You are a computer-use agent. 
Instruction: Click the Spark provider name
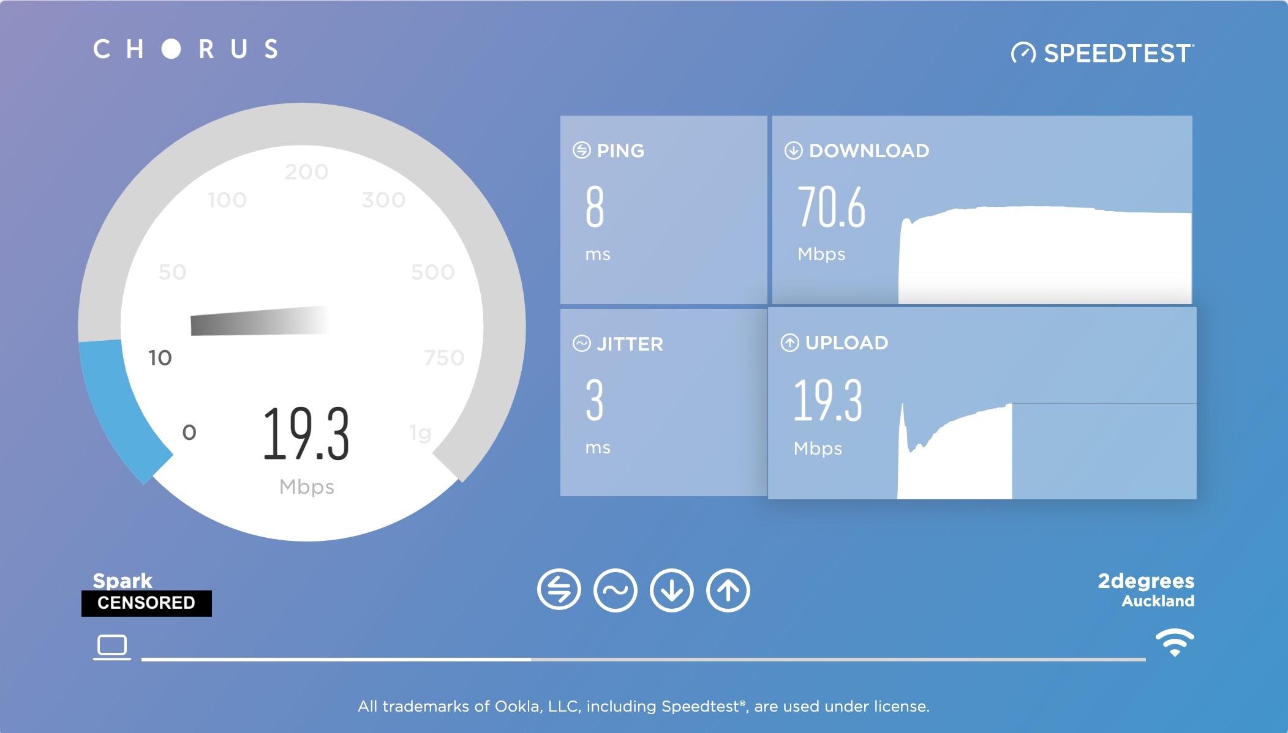tap(122, 580)
